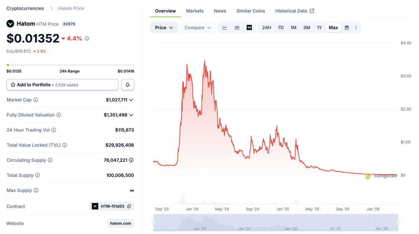Viewport: 419px width, 234px height.
Task: Click the MultiversX chain icon in contract
Action: pos(95,206)
